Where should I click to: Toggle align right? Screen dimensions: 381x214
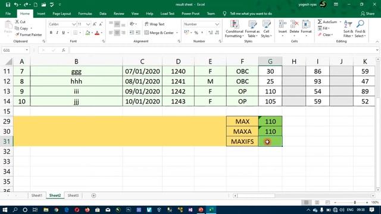tap(123, 33)
